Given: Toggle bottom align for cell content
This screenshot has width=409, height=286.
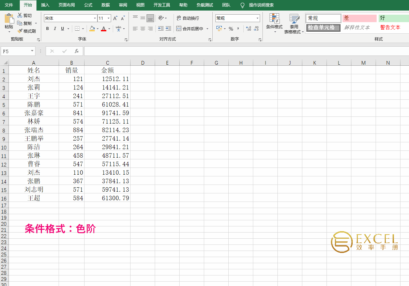Looking at the screenshot, I should (150, 18).
